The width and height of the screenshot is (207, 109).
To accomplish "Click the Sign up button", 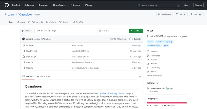I will [x=198, y=5].
